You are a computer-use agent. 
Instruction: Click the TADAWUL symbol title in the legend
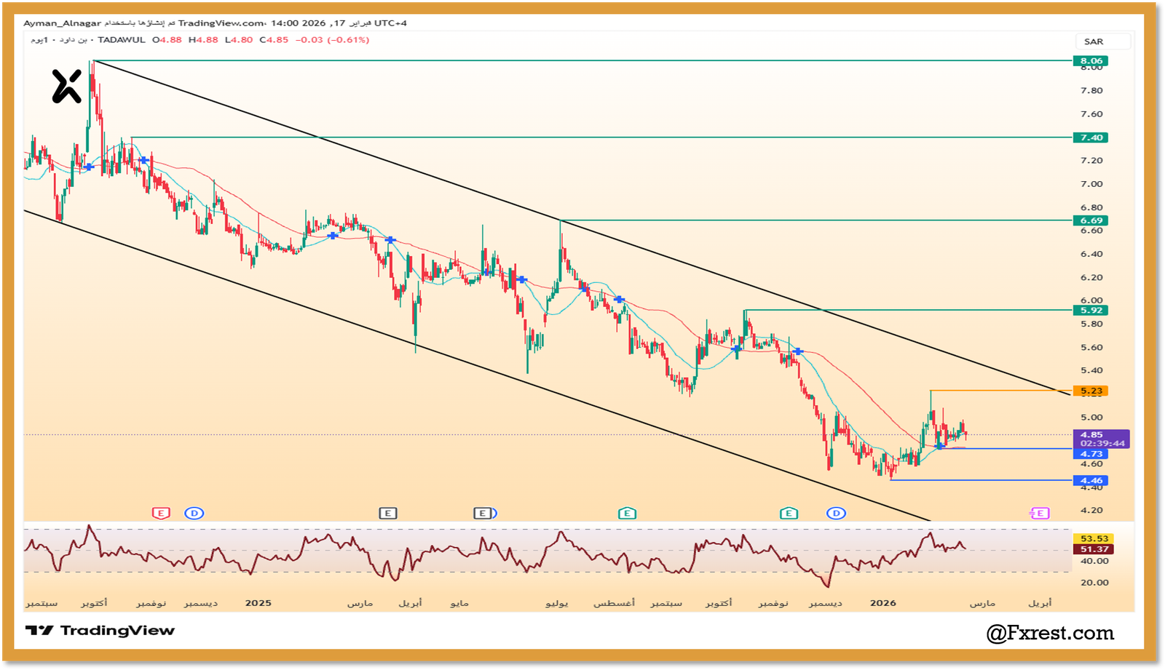click(x=122, y=40)
